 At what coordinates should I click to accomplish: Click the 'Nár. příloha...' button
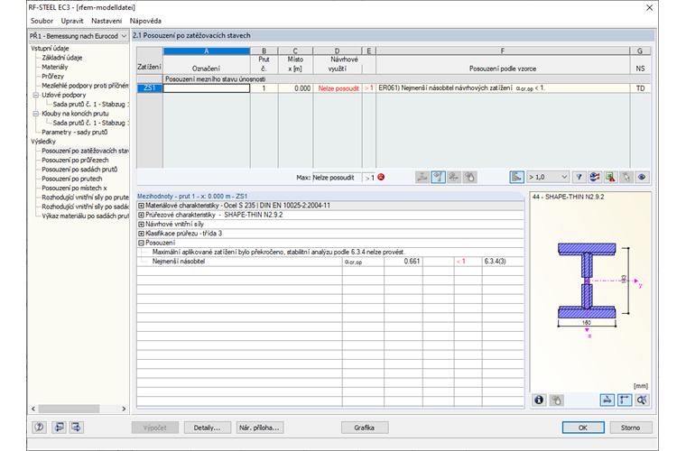[259, 428]
